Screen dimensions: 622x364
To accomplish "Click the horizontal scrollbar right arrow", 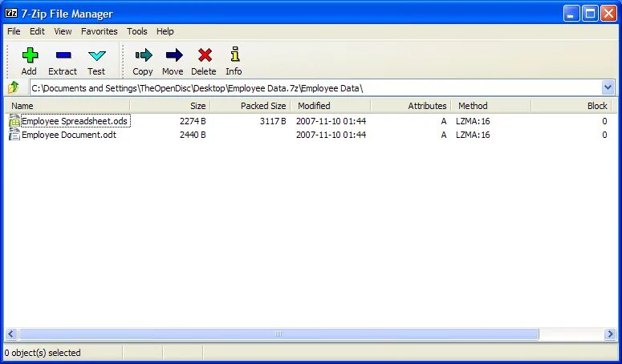I will click(x=610, y=334).
